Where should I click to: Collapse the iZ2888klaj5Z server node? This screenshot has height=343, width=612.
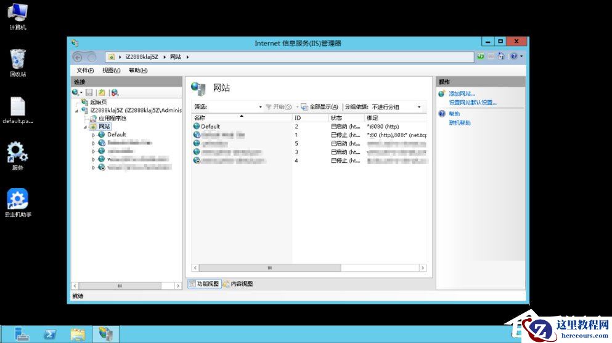[77, 111]
